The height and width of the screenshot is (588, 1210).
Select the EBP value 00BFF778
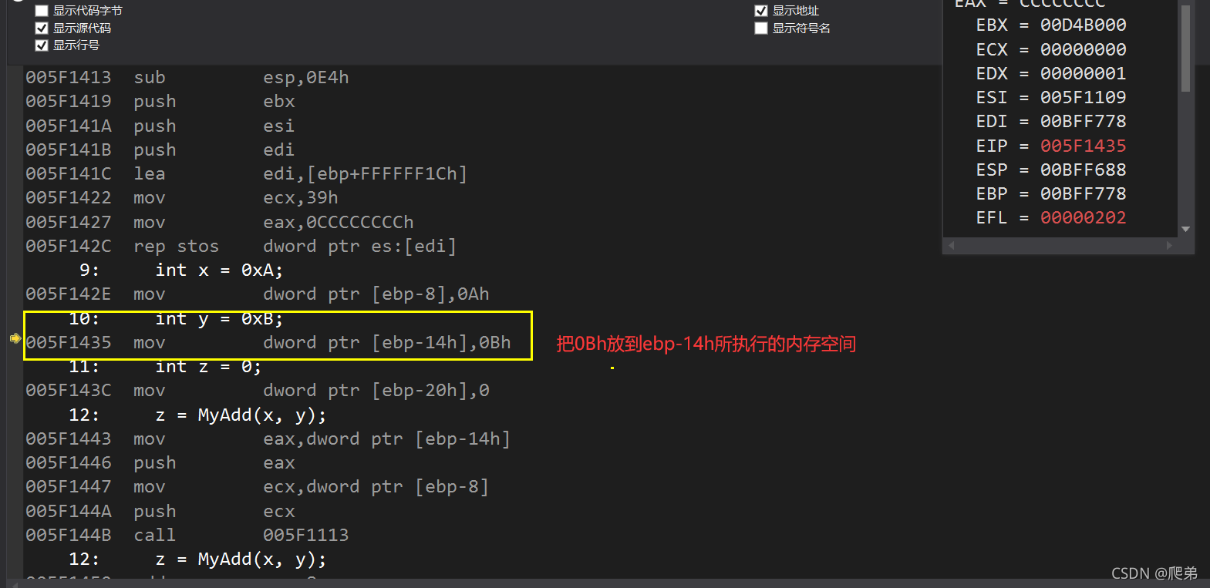click(x=1083, y=194)
